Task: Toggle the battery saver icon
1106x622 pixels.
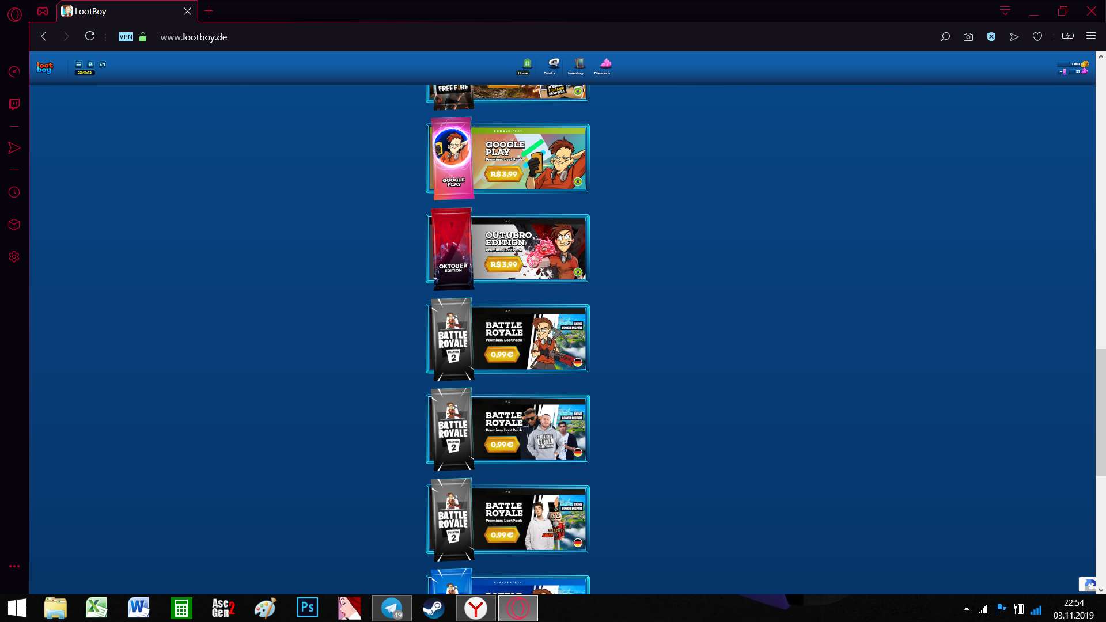Action: [x=1068, y=36]
